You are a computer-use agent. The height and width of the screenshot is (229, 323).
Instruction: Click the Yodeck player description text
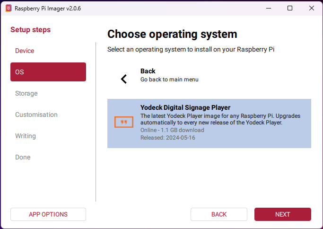pos(220,119)
